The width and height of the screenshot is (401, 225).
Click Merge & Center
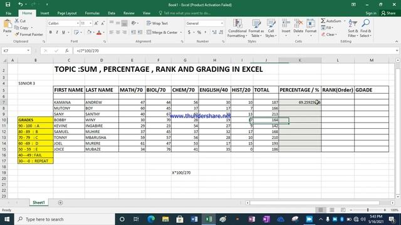point(162,32)
